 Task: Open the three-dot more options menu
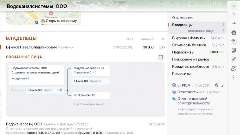pos(234,77)
